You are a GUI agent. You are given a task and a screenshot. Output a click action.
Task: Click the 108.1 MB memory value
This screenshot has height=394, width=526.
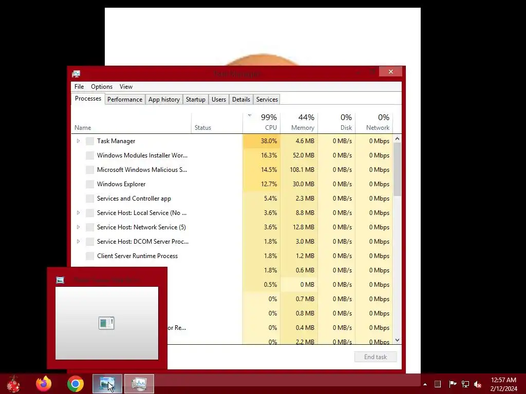point(302,170)
